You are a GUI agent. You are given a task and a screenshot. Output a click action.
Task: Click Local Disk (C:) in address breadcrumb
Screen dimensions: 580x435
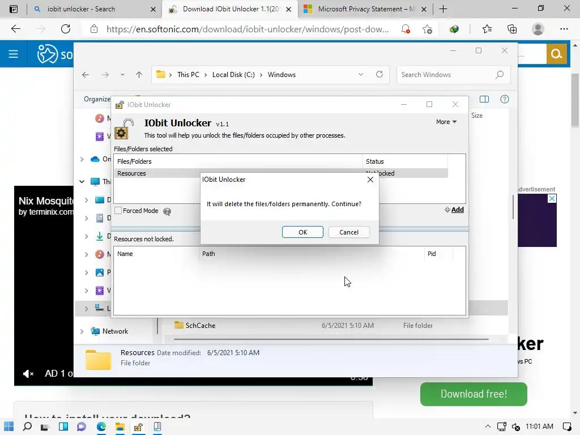click(233, 75)
